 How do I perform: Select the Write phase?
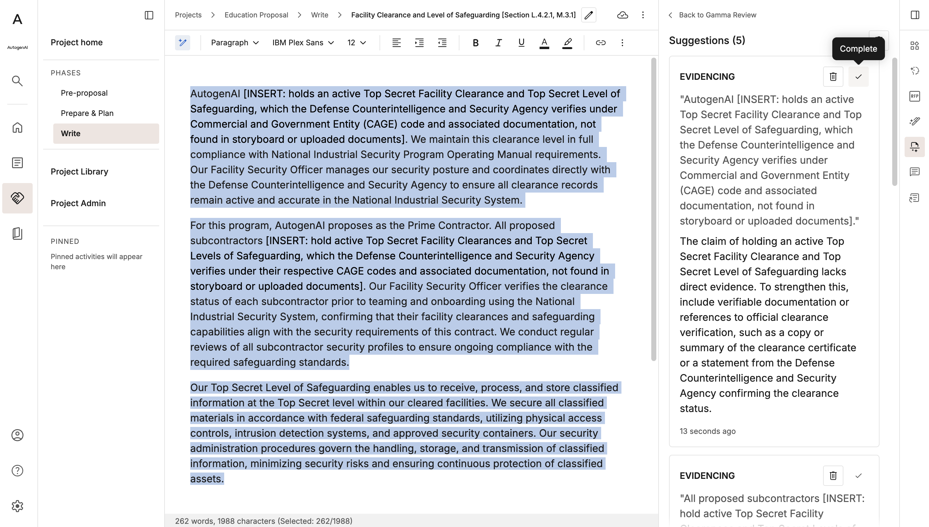[x=106, y=134]
